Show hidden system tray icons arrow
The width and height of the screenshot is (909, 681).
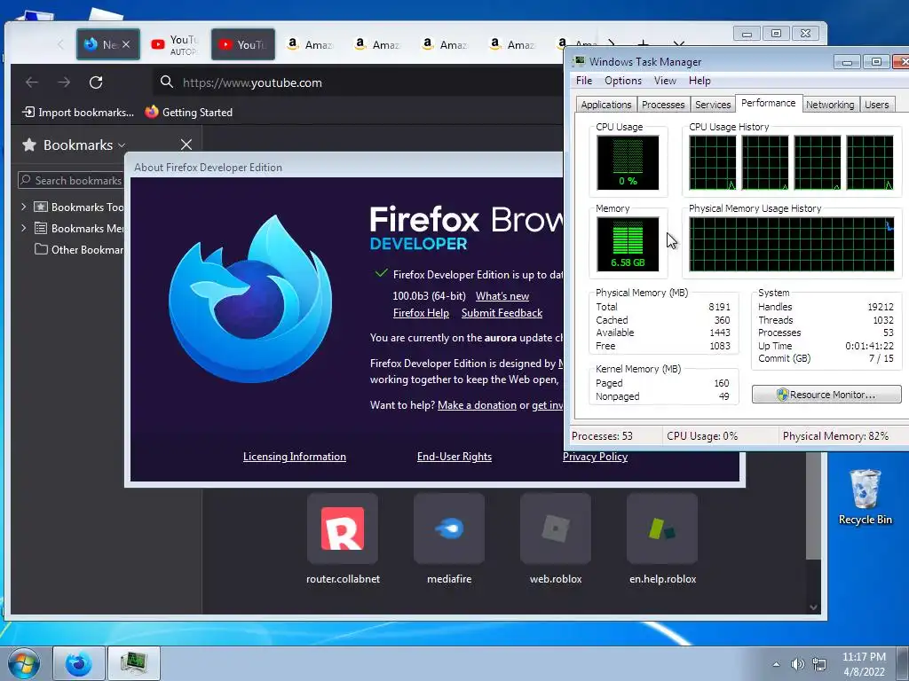[x=776, y=664]
